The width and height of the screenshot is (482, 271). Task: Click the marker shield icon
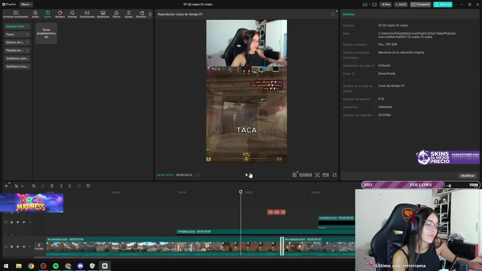click(88, 186)
